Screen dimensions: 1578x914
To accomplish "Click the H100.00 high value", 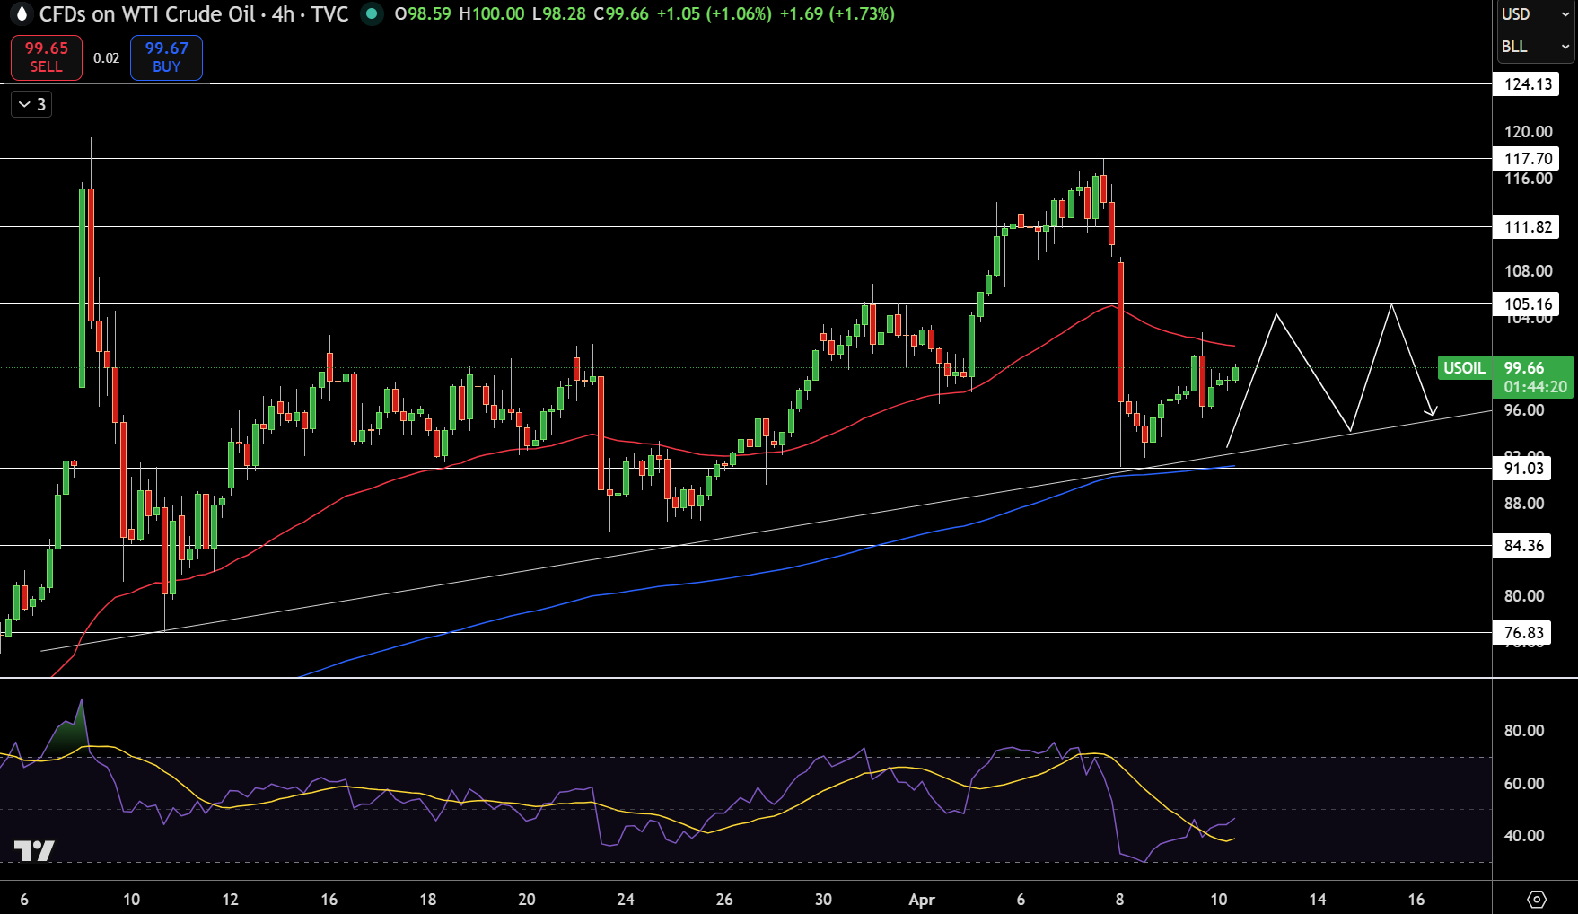I will 492,14.
